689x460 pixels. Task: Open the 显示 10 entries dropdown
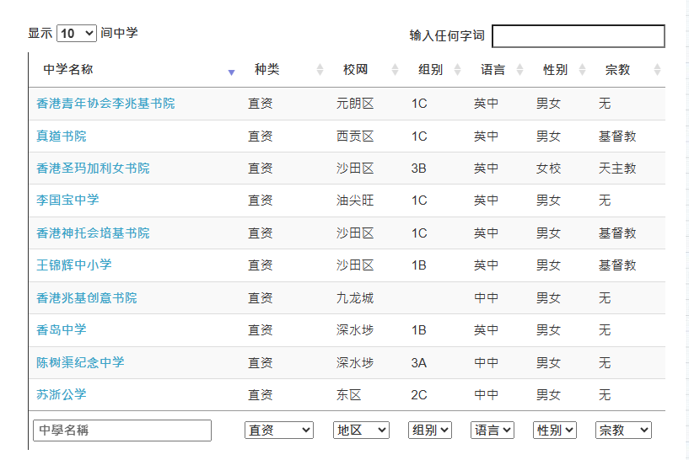77,34
